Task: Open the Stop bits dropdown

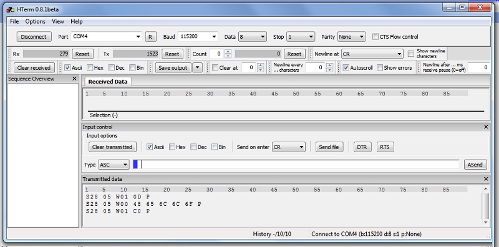Action: [301, 37]
